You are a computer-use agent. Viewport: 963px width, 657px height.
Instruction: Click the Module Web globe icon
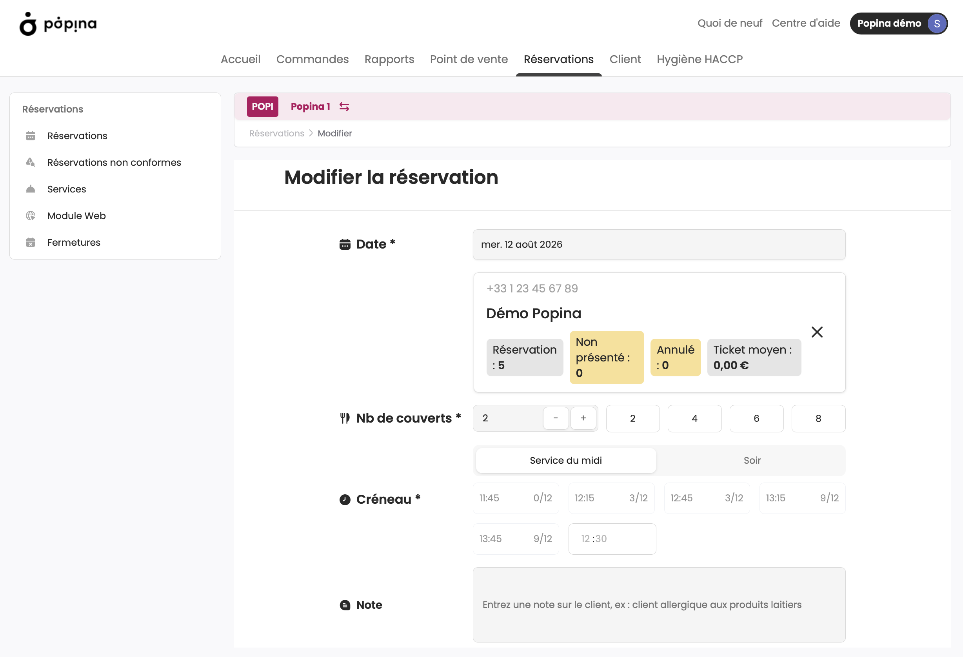pyautogui.click(x=31, y=216)
